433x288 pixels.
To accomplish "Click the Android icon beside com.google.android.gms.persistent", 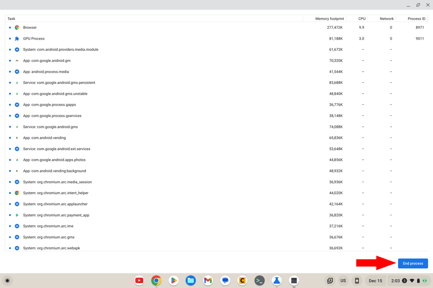I will coord(17,82).
